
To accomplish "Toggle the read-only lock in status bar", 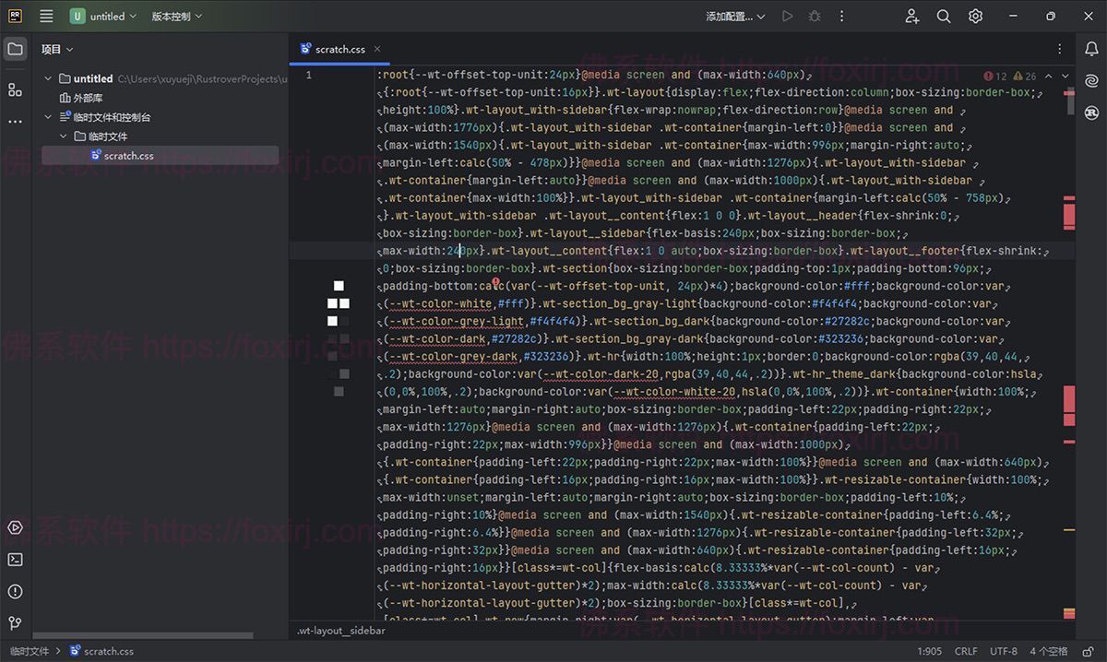I will coord(1089,651).
